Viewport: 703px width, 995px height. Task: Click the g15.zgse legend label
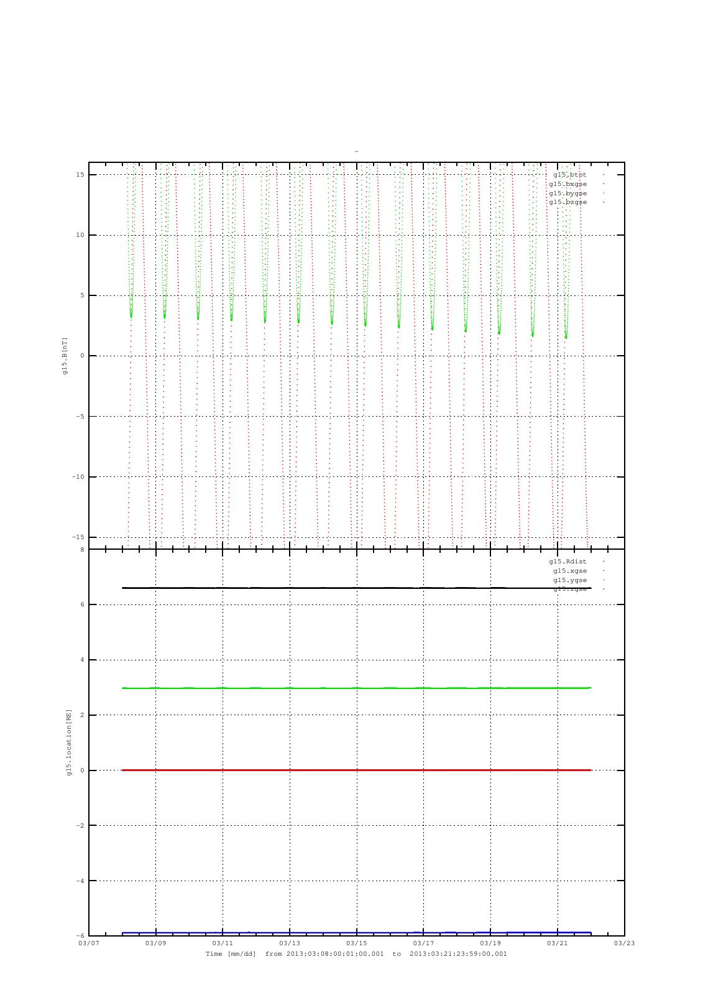570,589
